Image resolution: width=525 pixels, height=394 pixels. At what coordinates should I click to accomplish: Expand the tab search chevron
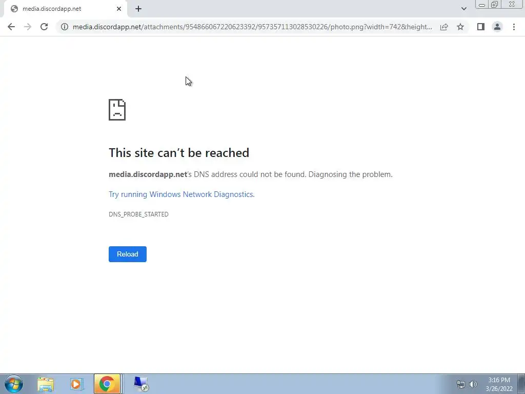(x=463, y=9)
